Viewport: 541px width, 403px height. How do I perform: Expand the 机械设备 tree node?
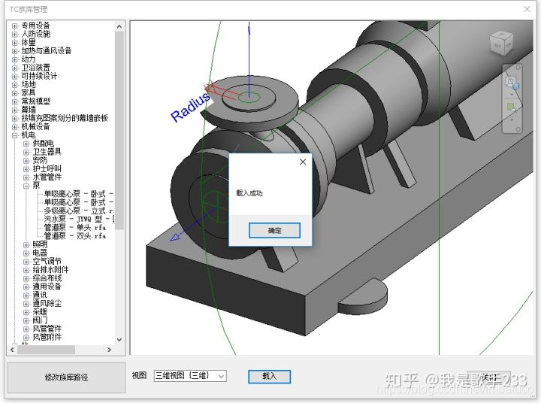[x=14, y=127]
